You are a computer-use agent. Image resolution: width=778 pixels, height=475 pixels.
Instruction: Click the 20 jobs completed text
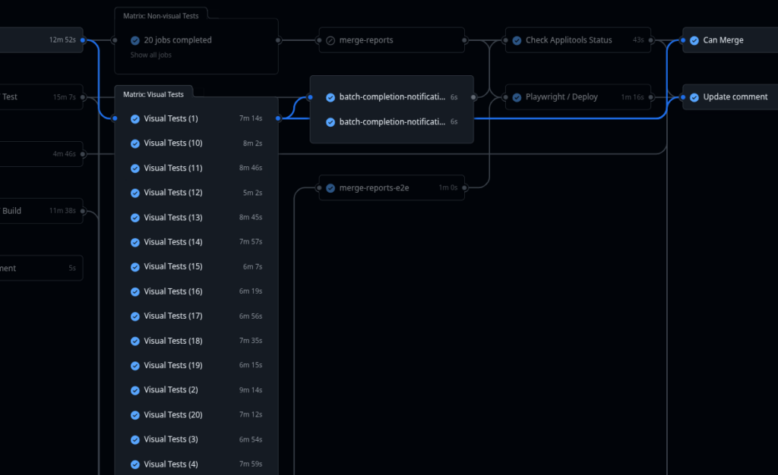coord(178,40)
